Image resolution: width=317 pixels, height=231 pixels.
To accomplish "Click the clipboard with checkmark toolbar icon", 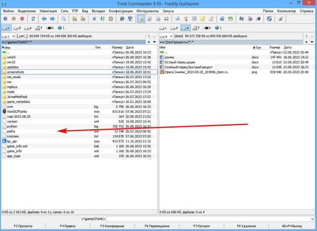I will [111, 19].
